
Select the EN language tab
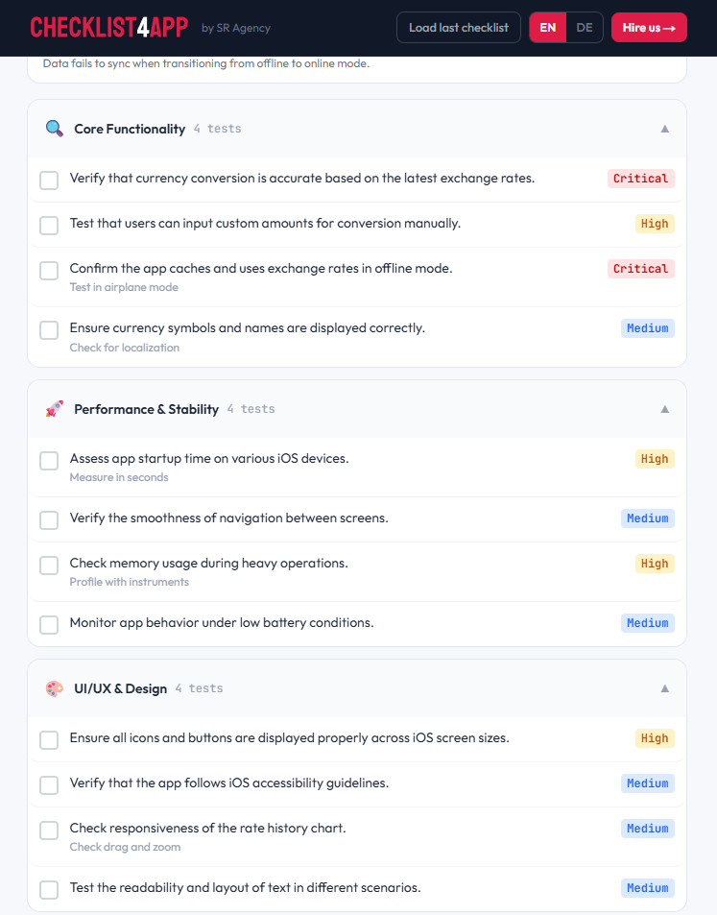[x=547, y=28]
